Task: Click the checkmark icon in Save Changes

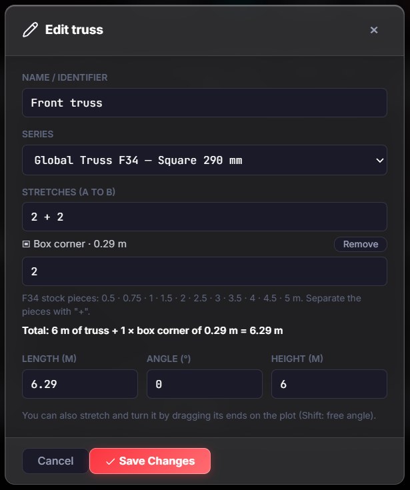Action: (x=110, y=461)
